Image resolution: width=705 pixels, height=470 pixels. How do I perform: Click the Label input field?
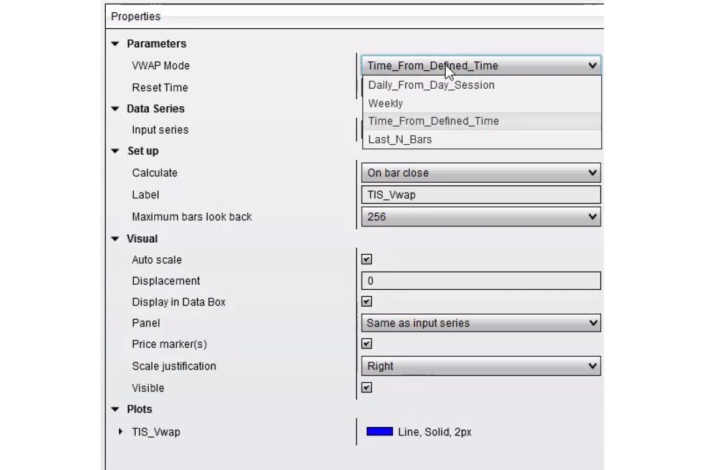(481, 195)
